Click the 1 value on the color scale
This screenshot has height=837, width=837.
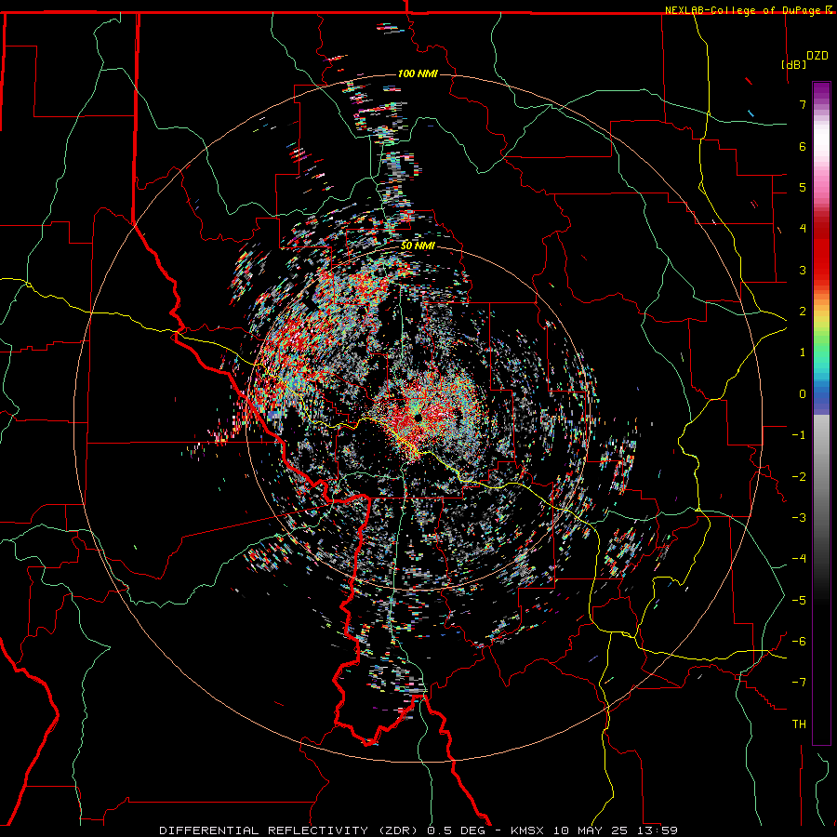(803, 352)
